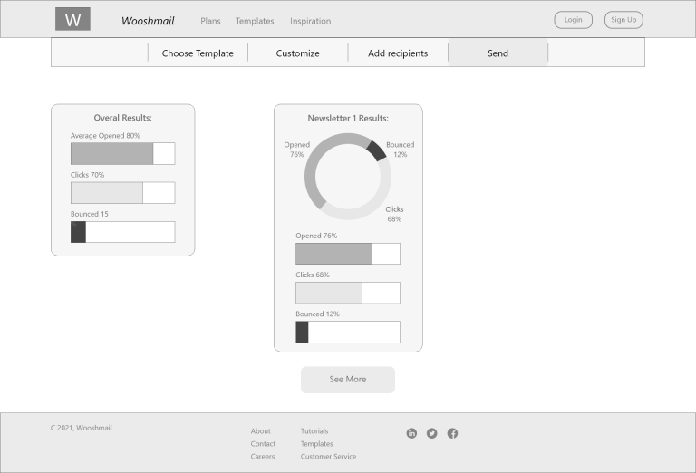
Task: Switch to the Choose Template step
Action: 198,53
